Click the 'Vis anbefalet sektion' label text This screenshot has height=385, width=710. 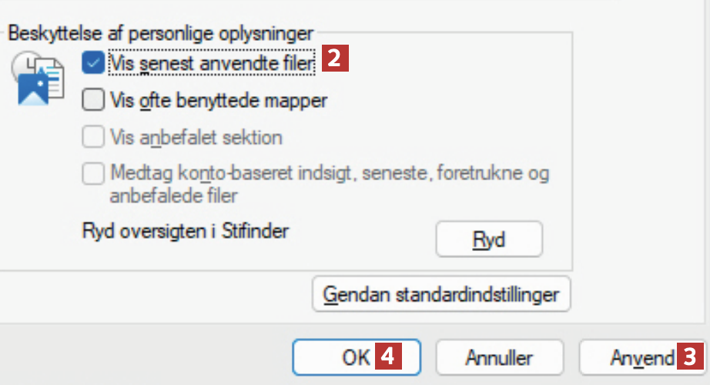coord(196,139)
